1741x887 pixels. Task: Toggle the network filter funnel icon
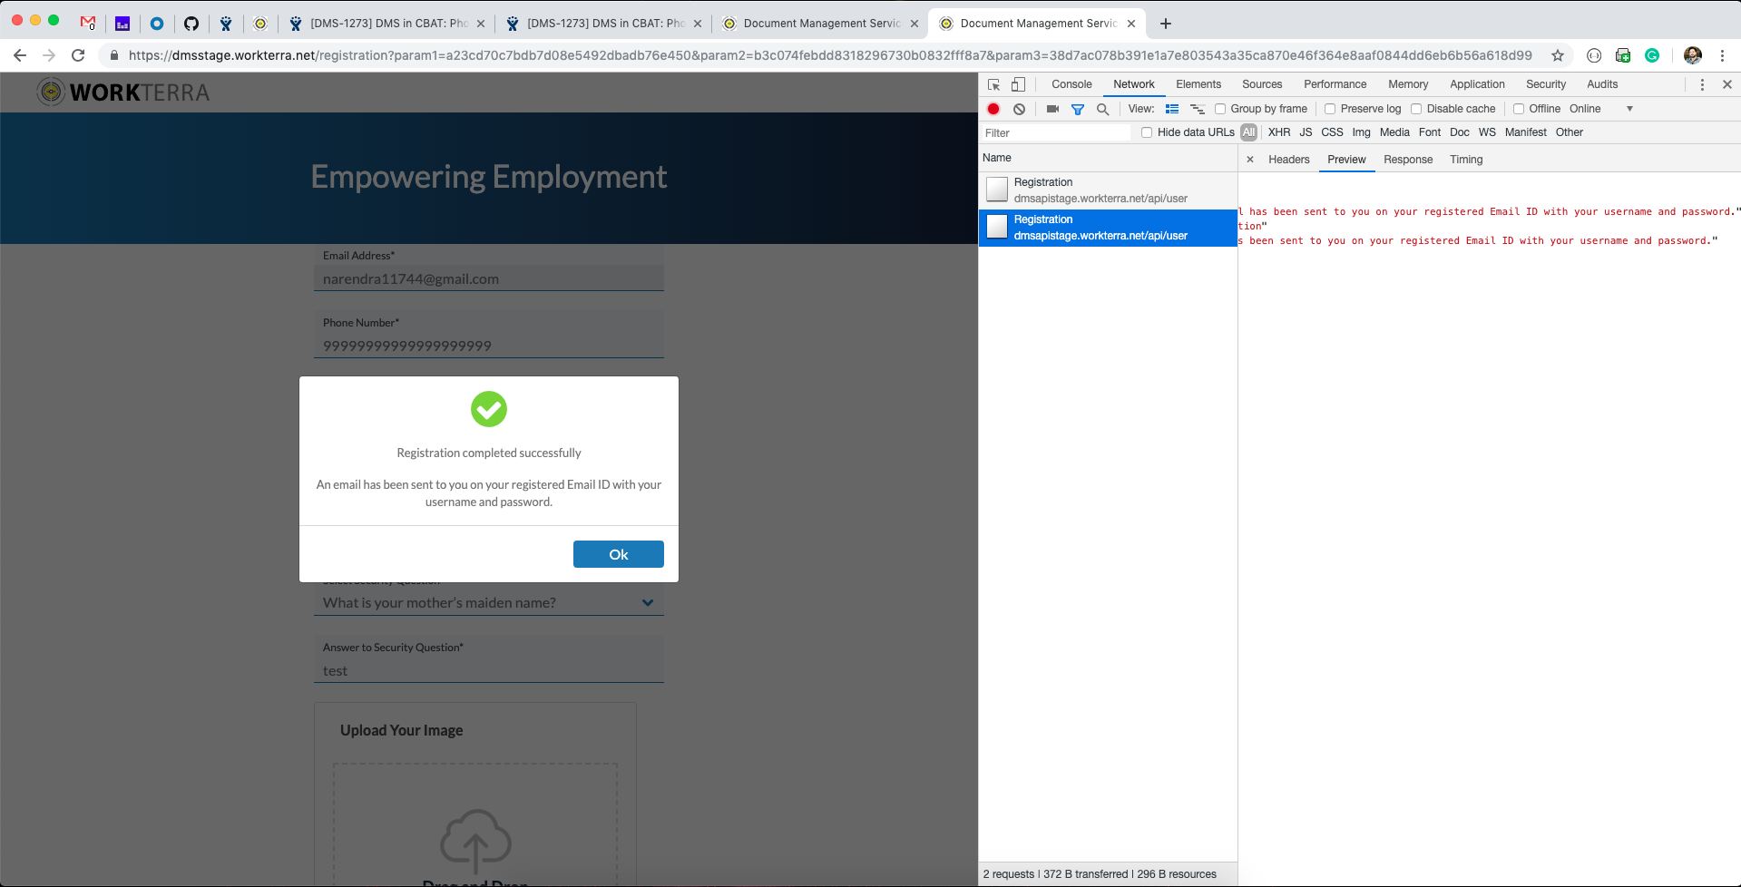(x=1078, y=109)
